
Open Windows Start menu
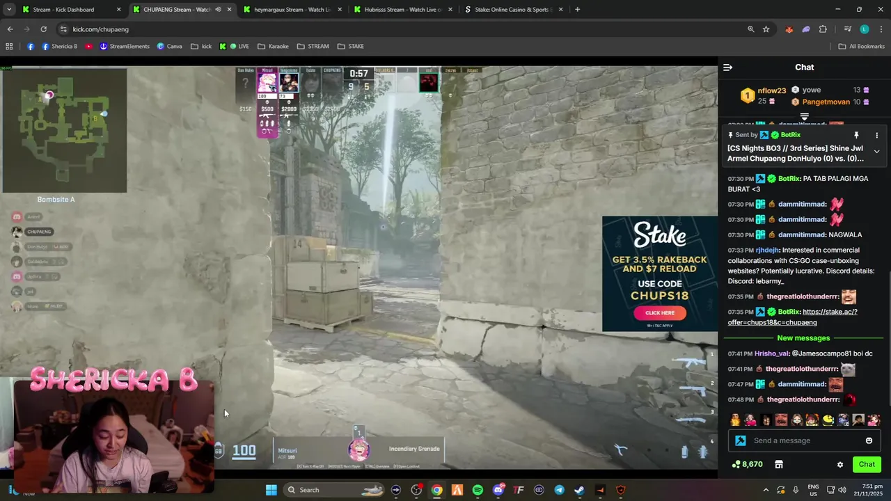coord(271,490)
